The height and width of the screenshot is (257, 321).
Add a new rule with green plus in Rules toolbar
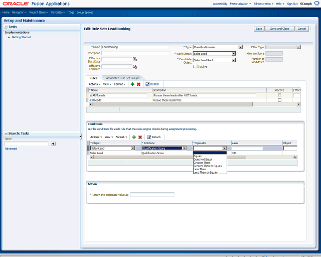pyautogui.click(x=132, y=84)
